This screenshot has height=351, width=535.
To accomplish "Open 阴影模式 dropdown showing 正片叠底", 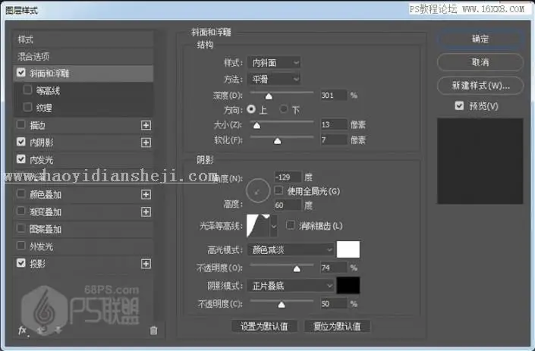I will coord(291,286).
